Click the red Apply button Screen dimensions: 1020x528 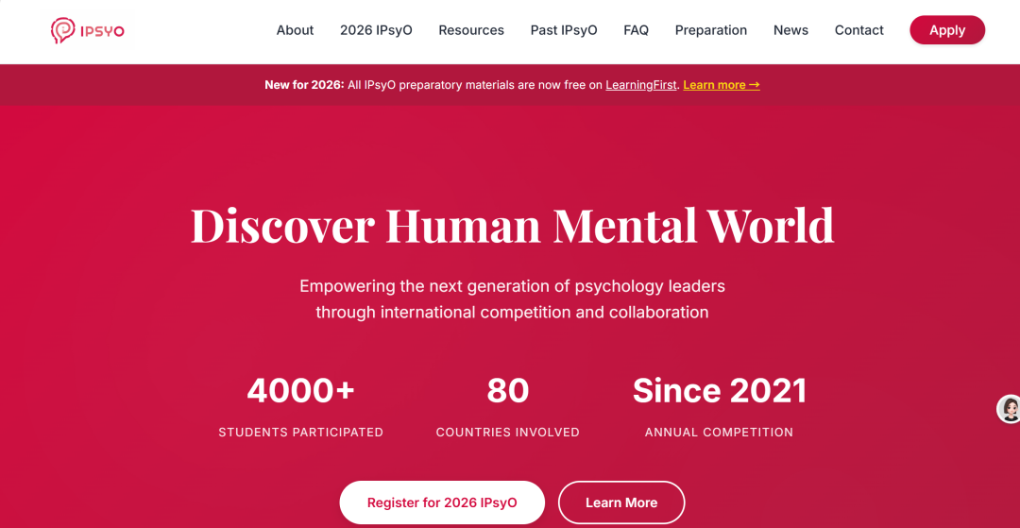point(947,30)
